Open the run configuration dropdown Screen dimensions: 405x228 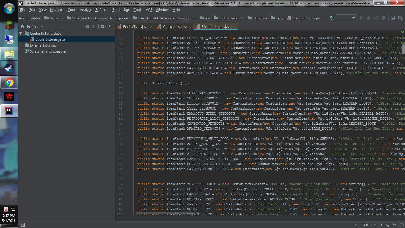point(346,18)
